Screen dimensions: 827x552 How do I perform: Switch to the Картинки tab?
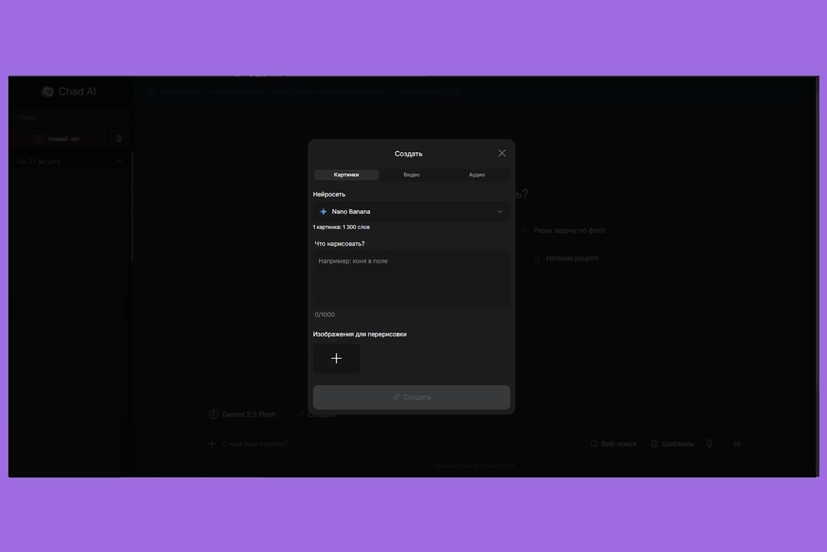[x=346, y=174]
